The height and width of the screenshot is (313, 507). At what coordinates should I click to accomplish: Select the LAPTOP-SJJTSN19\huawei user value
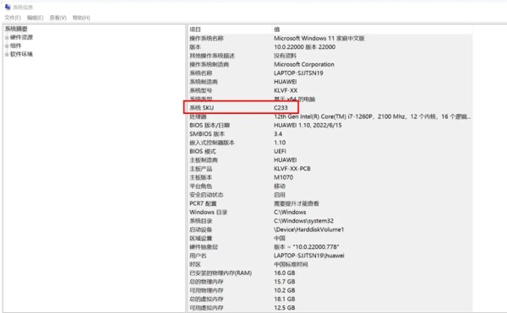[308, 256]
